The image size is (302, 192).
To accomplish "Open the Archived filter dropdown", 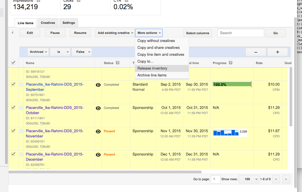I will click(38, 52).
